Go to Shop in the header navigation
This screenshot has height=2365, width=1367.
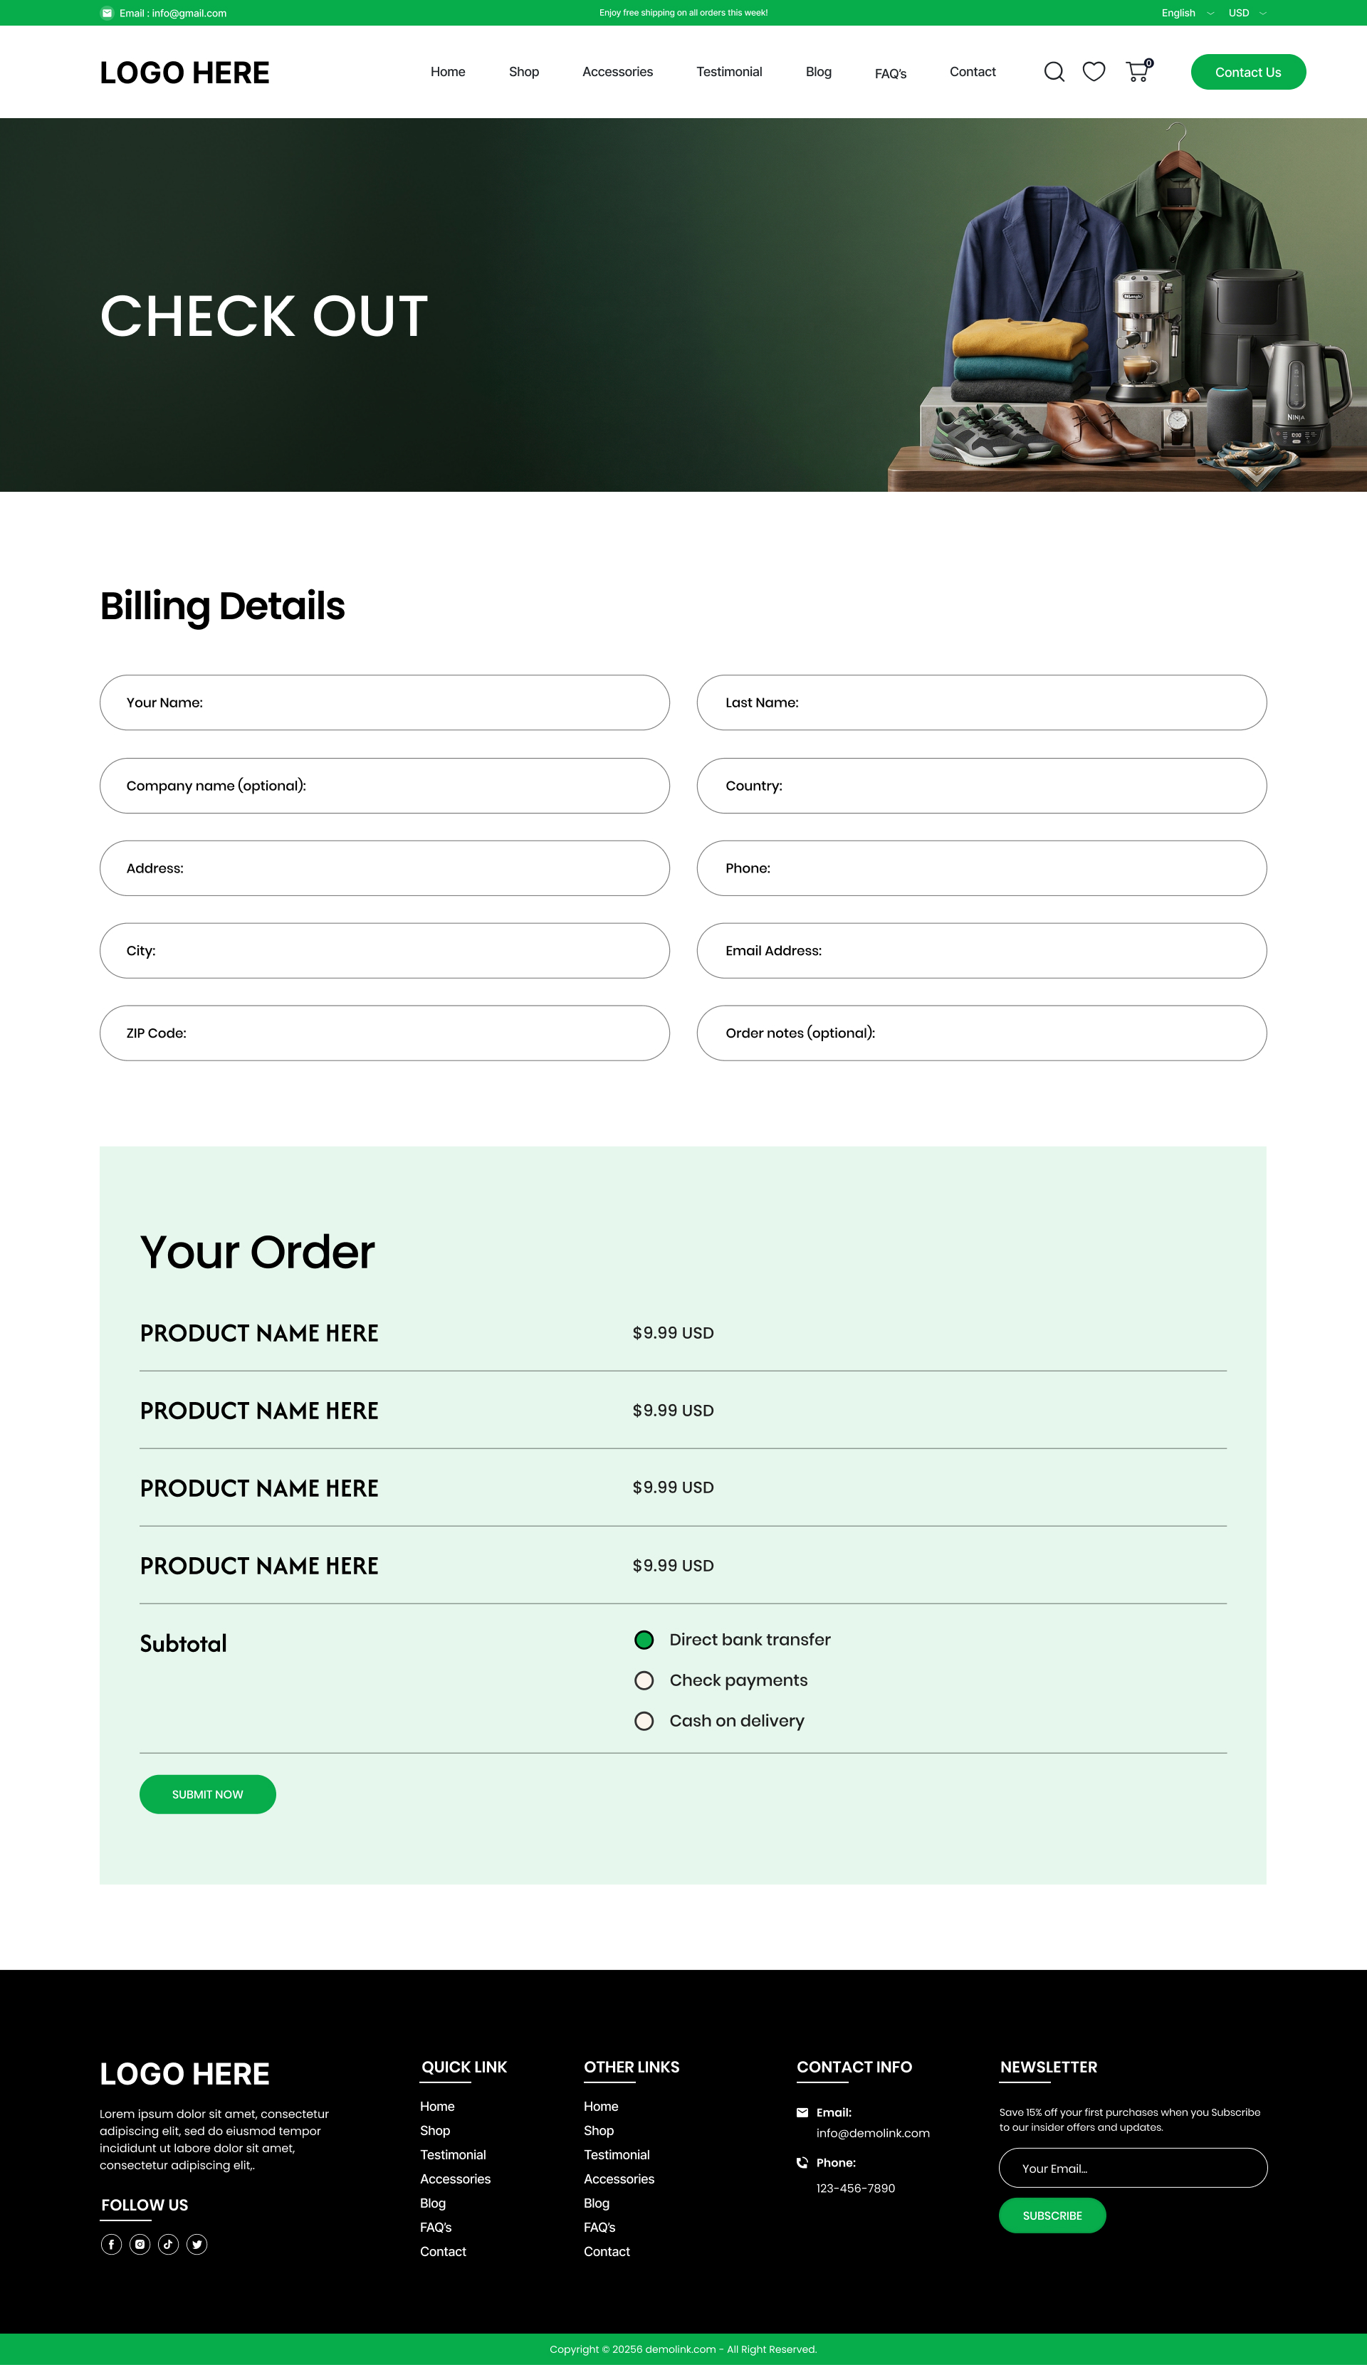pos(524,73)
